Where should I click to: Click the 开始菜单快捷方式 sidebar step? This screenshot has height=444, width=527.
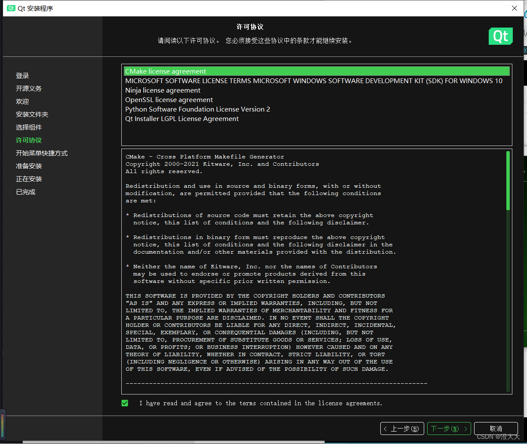point(42,153)
